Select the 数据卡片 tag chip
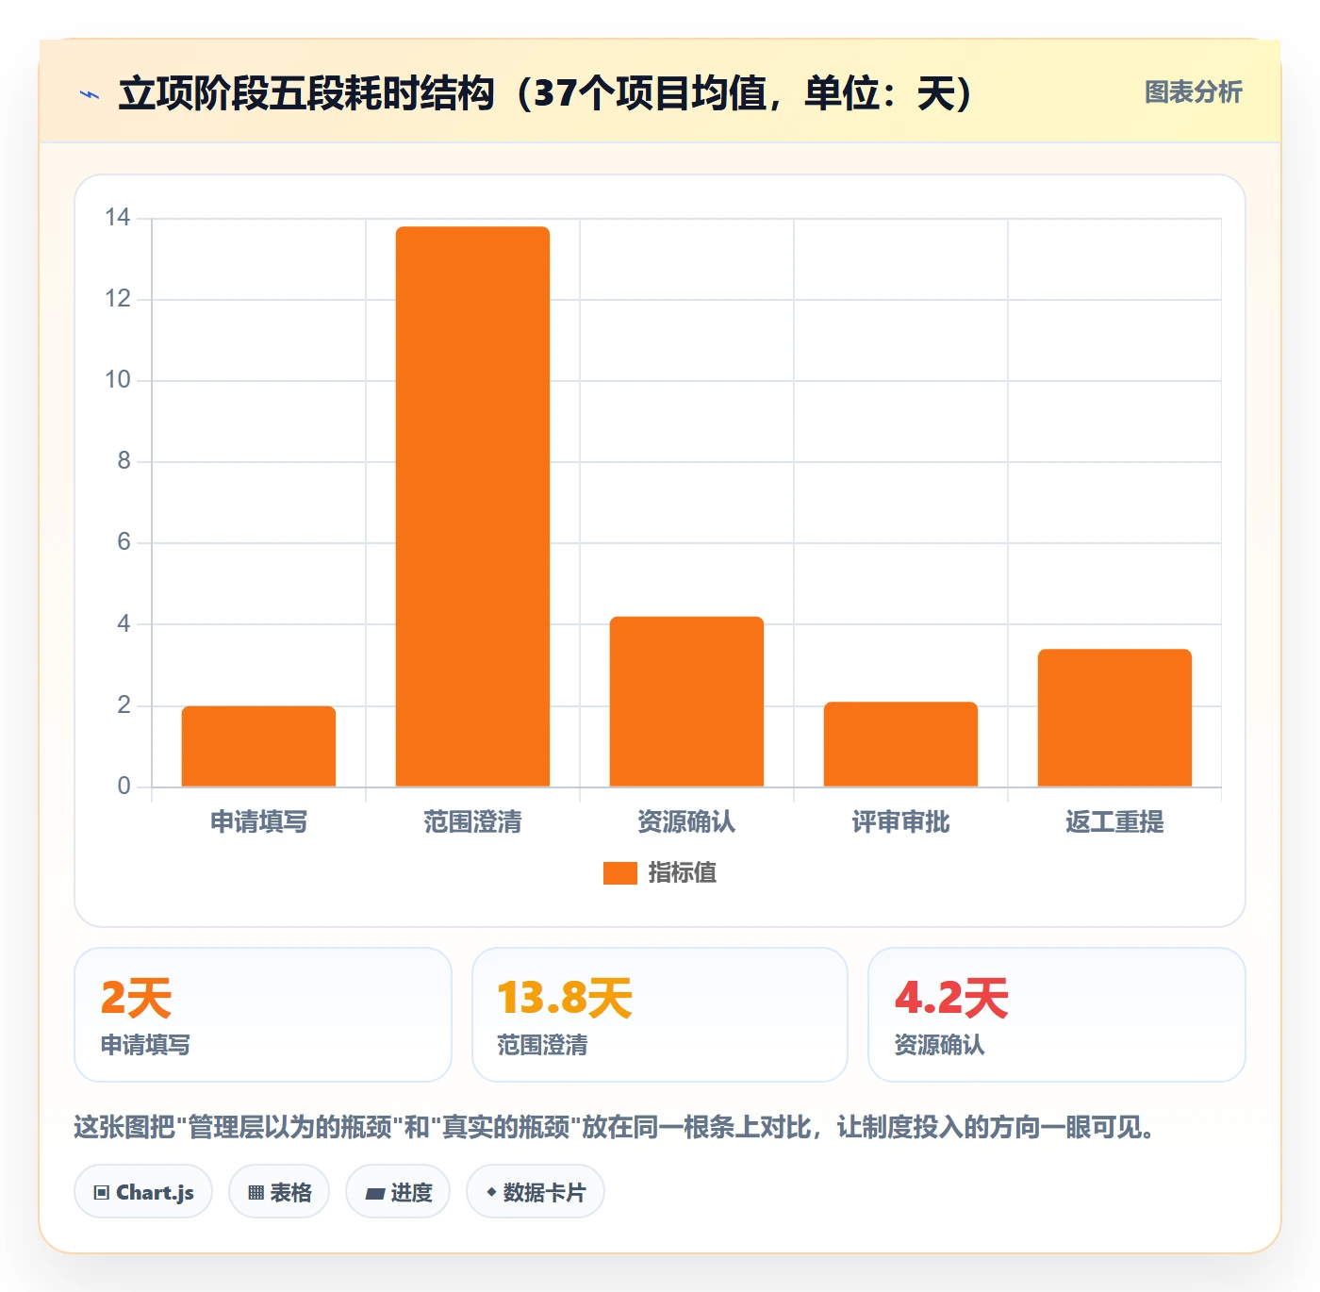 (536, 1192)
